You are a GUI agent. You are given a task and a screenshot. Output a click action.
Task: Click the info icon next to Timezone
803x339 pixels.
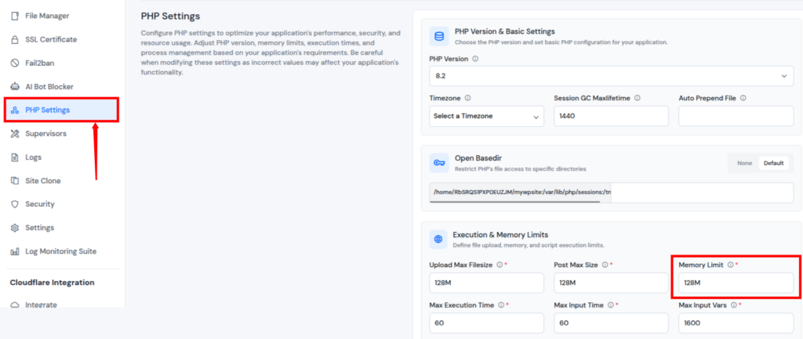[468, 98]
